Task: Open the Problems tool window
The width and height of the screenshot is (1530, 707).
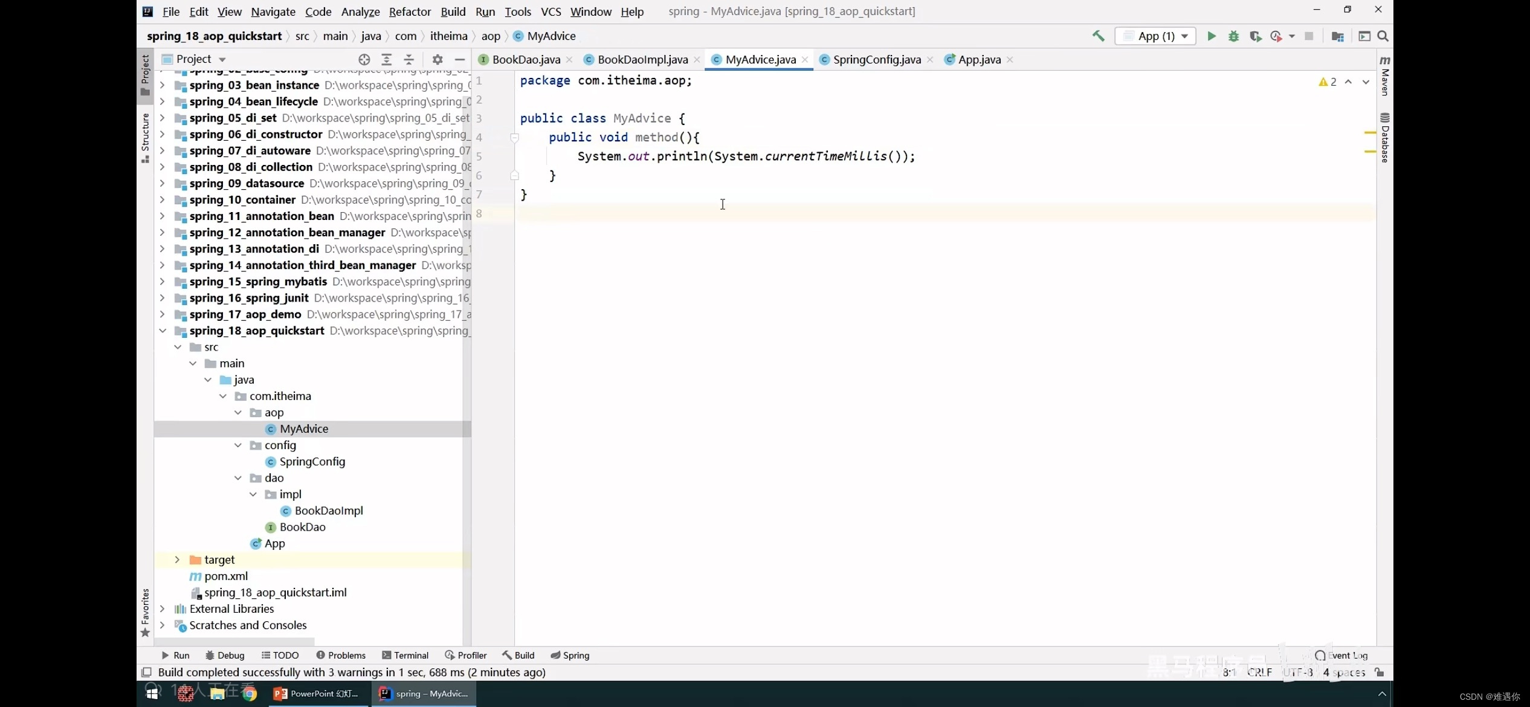Action: click(341, 655)
